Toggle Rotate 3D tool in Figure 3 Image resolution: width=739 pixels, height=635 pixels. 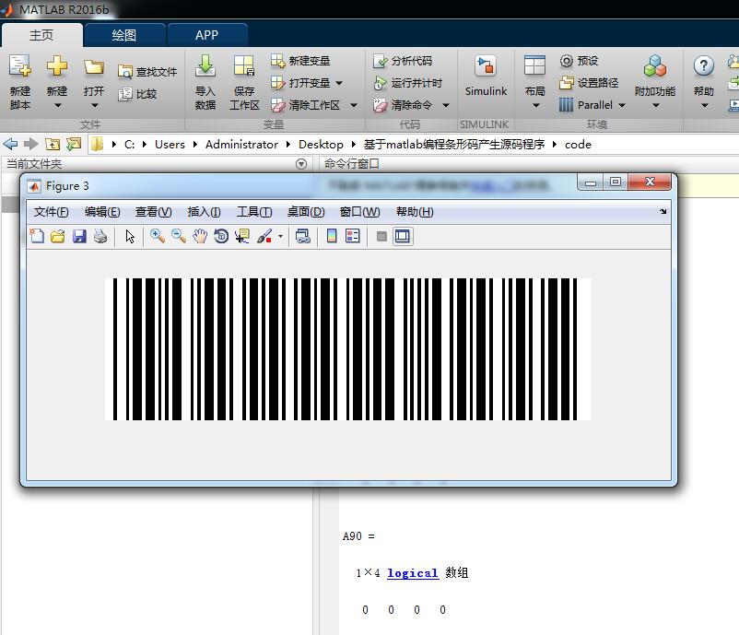[x=221, y=236]
